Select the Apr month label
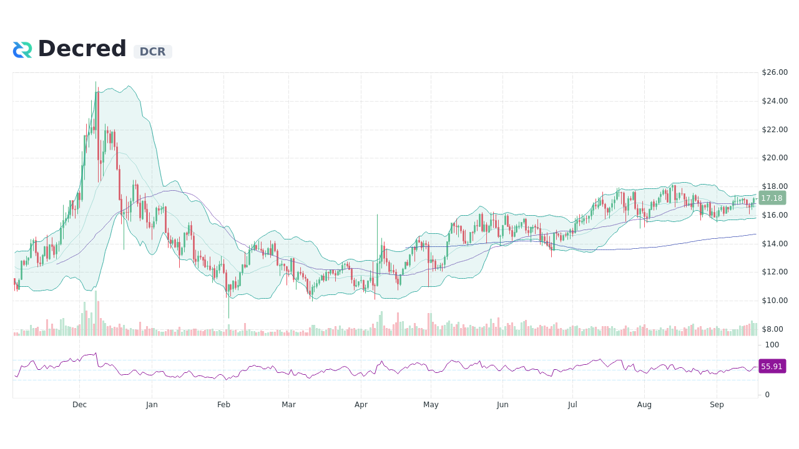Image resolution: width=799 pixels, height=449 pixels. click(x=361, y=405)
